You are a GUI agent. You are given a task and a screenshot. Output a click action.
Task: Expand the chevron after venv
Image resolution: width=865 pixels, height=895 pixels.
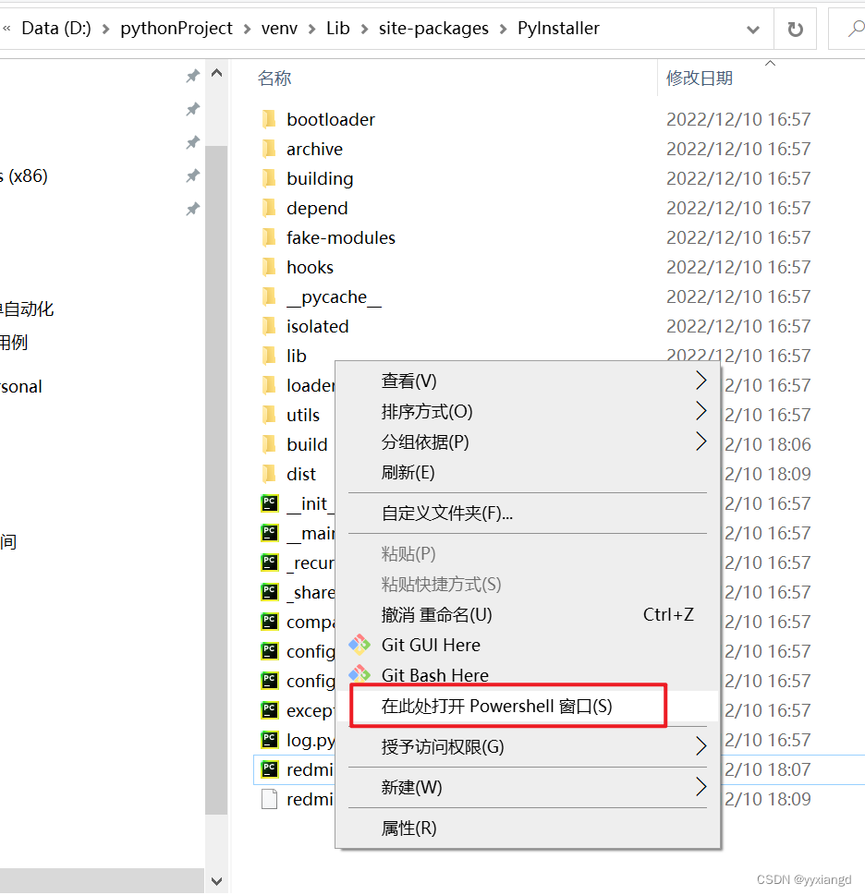pyautogui.click(x=311, y=30)
